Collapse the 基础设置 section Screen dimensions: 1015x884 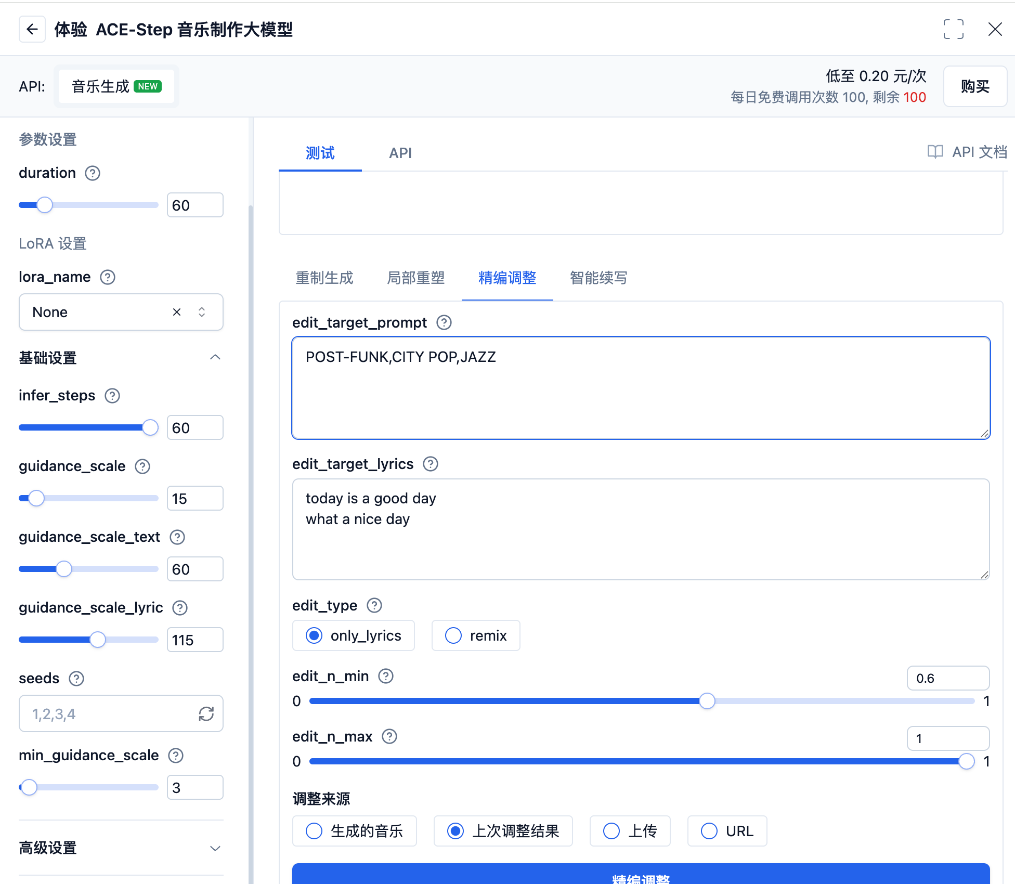pyautogui.click(x=215, y=357)
